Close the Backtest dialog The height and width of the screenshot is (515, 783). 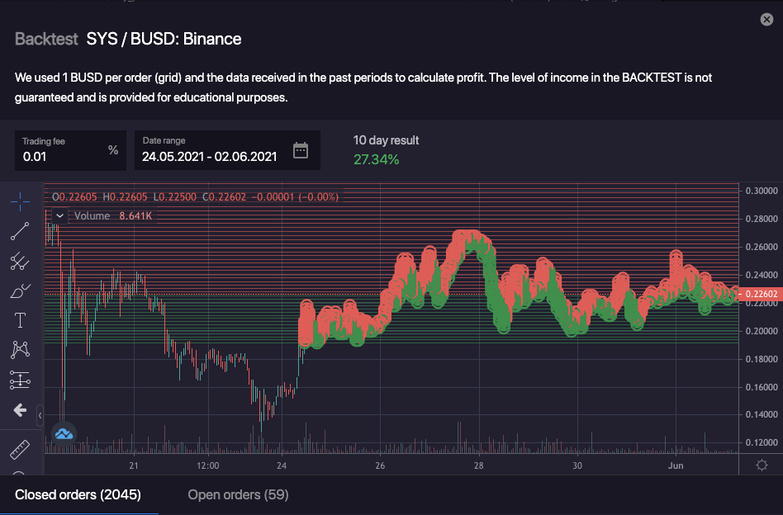[766, 20]
